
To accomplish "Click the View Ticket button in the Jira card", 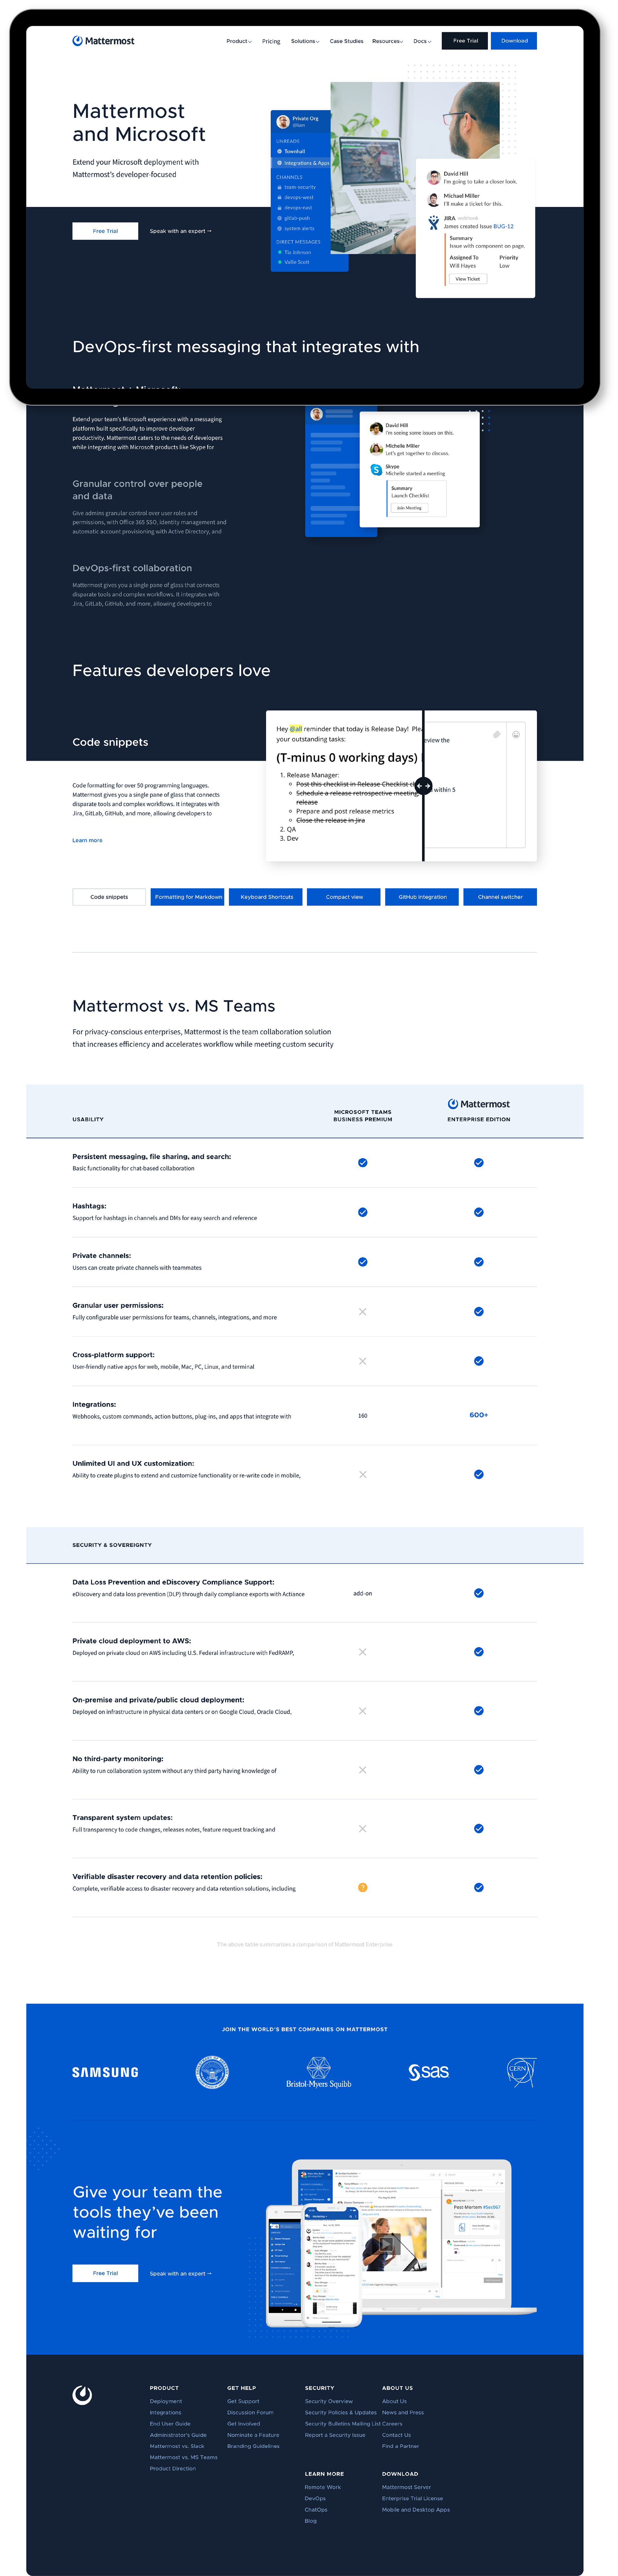I will [x=467, y=279].
